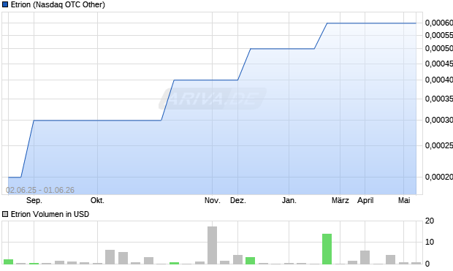Click the volume axis value 20
The height and width of the screenshot is (271, 453).
[430, 221]
